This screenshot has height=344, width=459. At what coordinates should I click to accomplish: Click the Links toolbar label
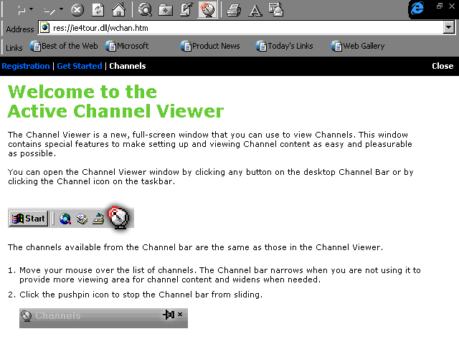click(14, 48)
